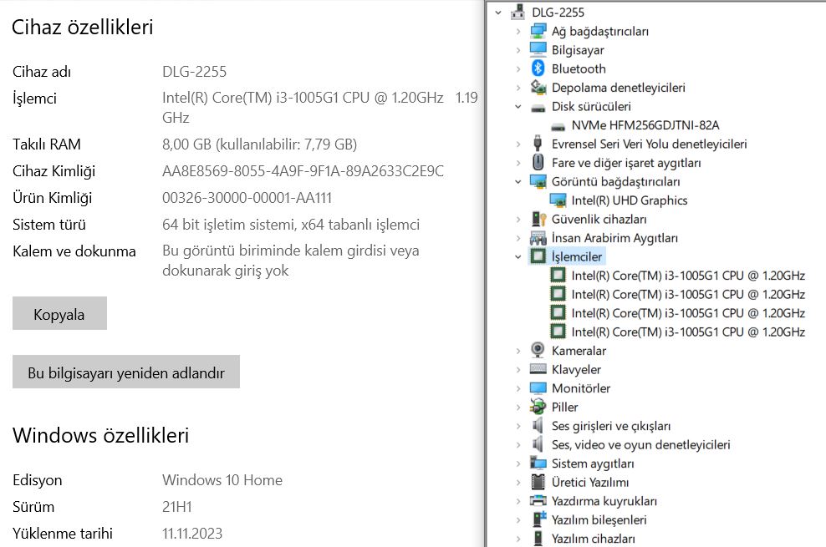Viewport: 826px width, 547px height.
Task: Click Bu bilgisayarı yeniden adlandır button
Action: point(126,372)
